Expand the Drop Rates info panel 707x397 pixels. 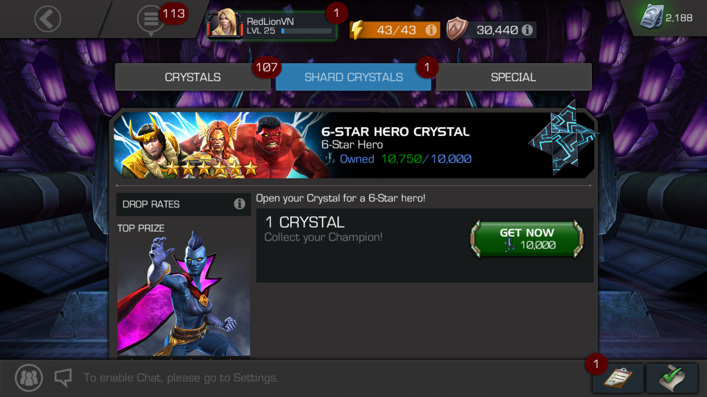[x=183, y=204]
